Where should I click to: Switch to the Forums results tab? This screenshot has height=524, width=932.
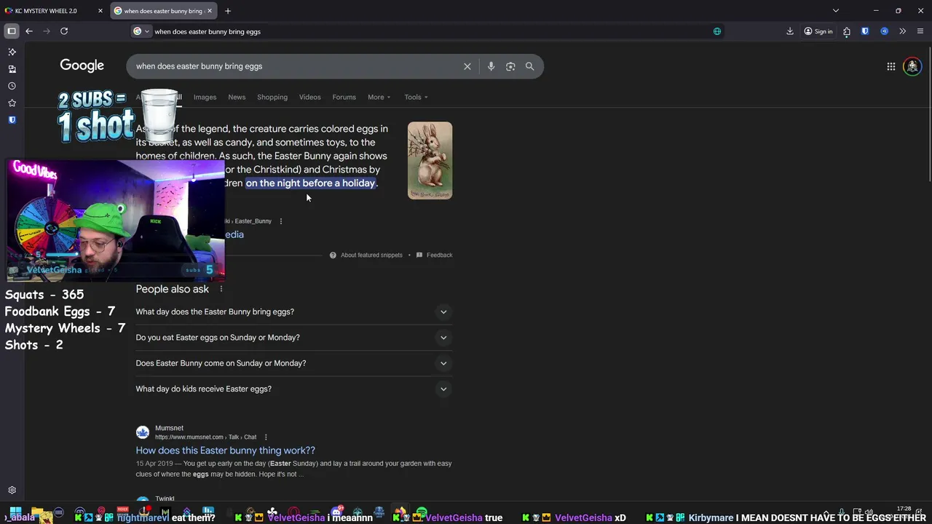[344, 98]
